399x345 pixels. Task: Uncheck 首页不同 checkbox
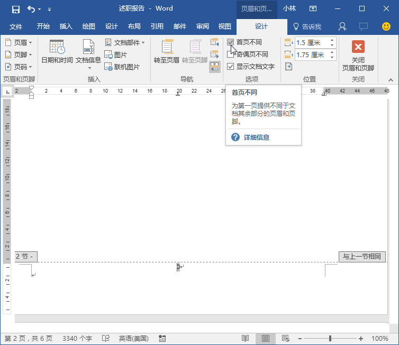click(x=230, y=42)
